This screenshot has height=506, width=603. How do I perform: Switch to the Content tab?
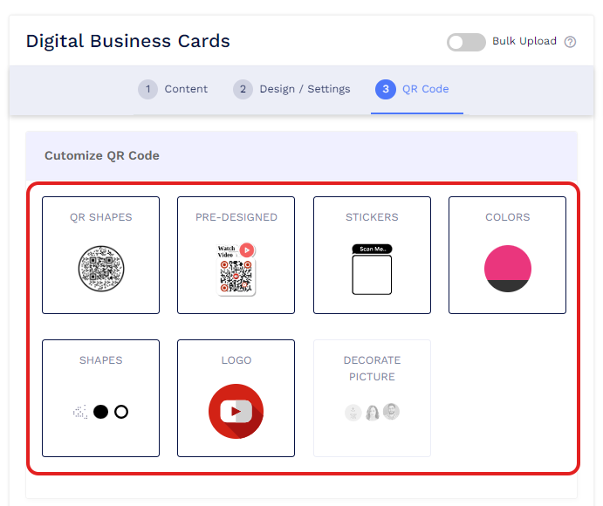pos(186,89)
